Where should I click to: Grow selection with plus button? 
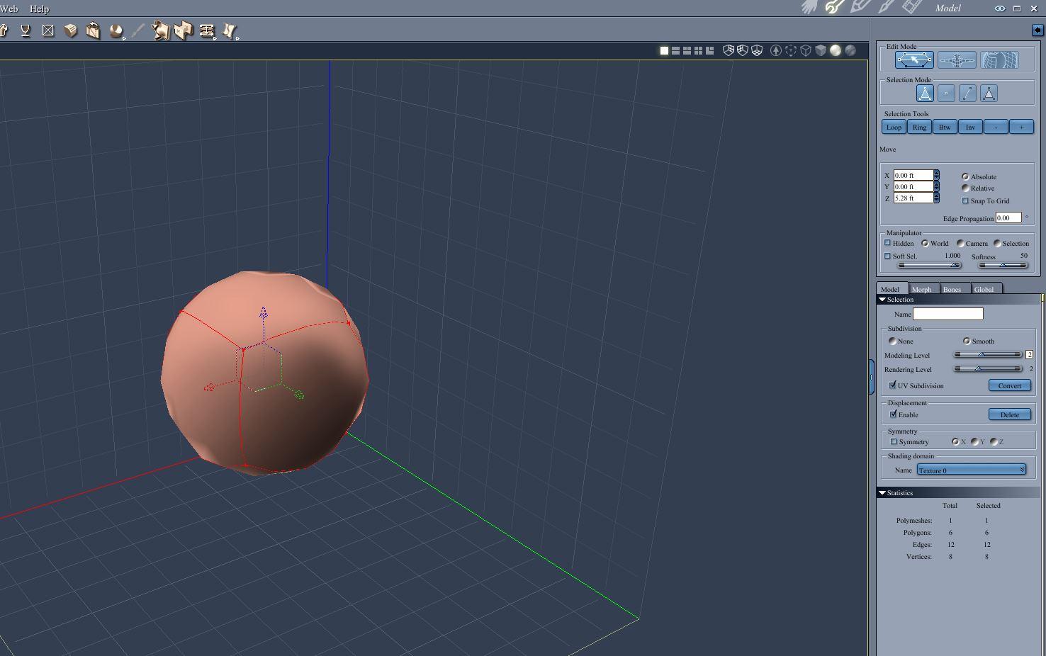(x=1021, y=127)
